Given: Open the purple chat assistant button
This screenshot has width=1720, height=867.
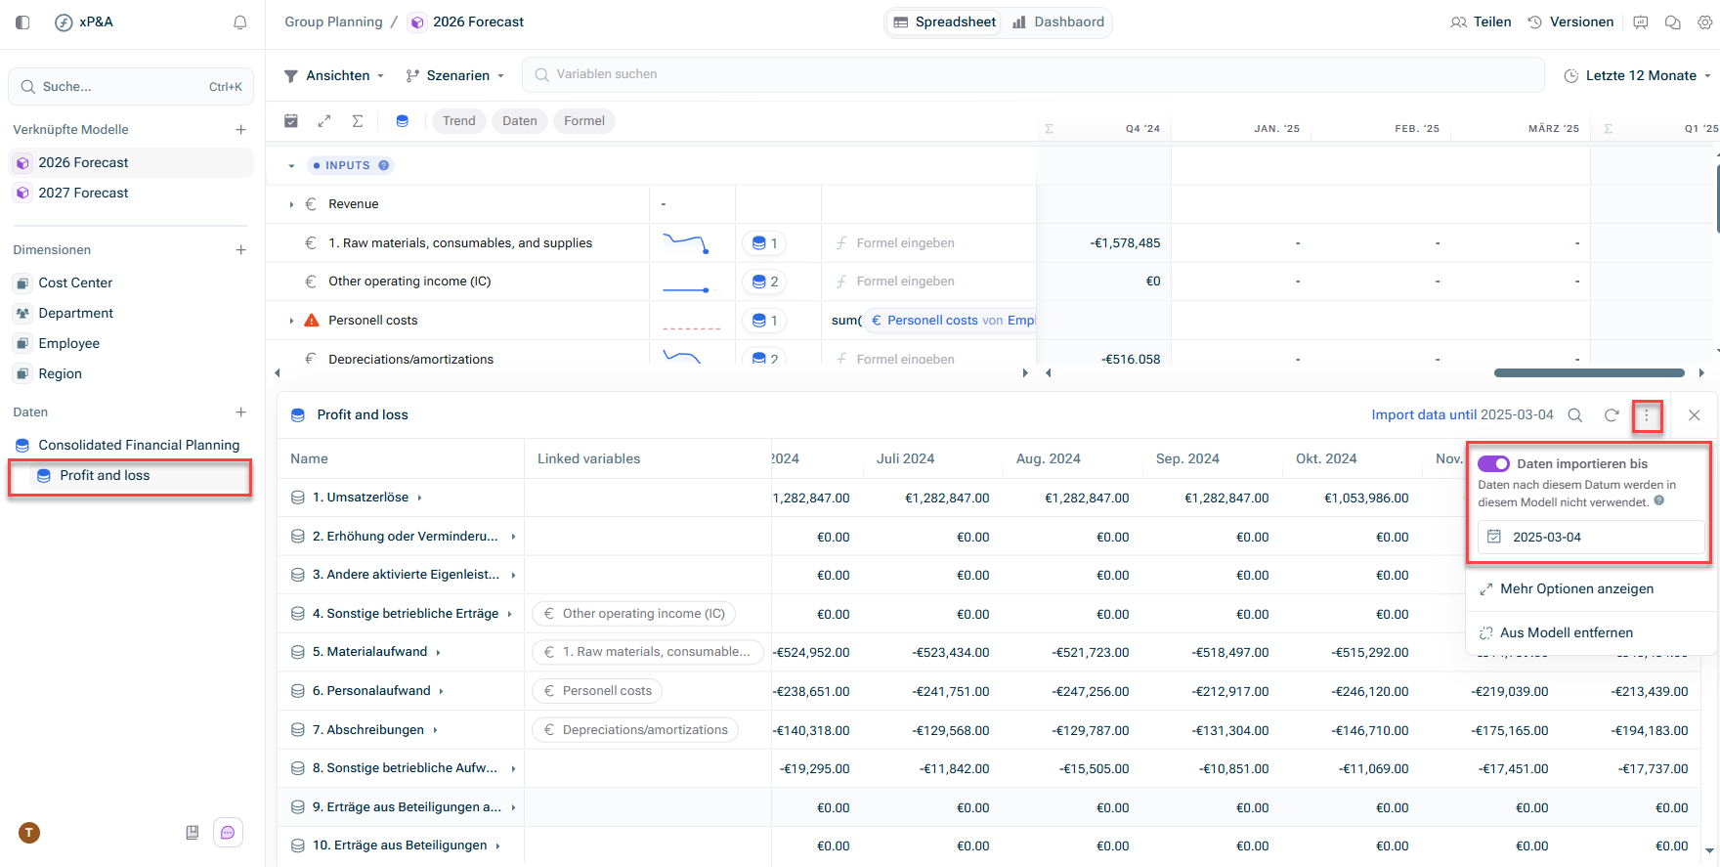Looking at the screenshot, I should click(x=228, y=833).
